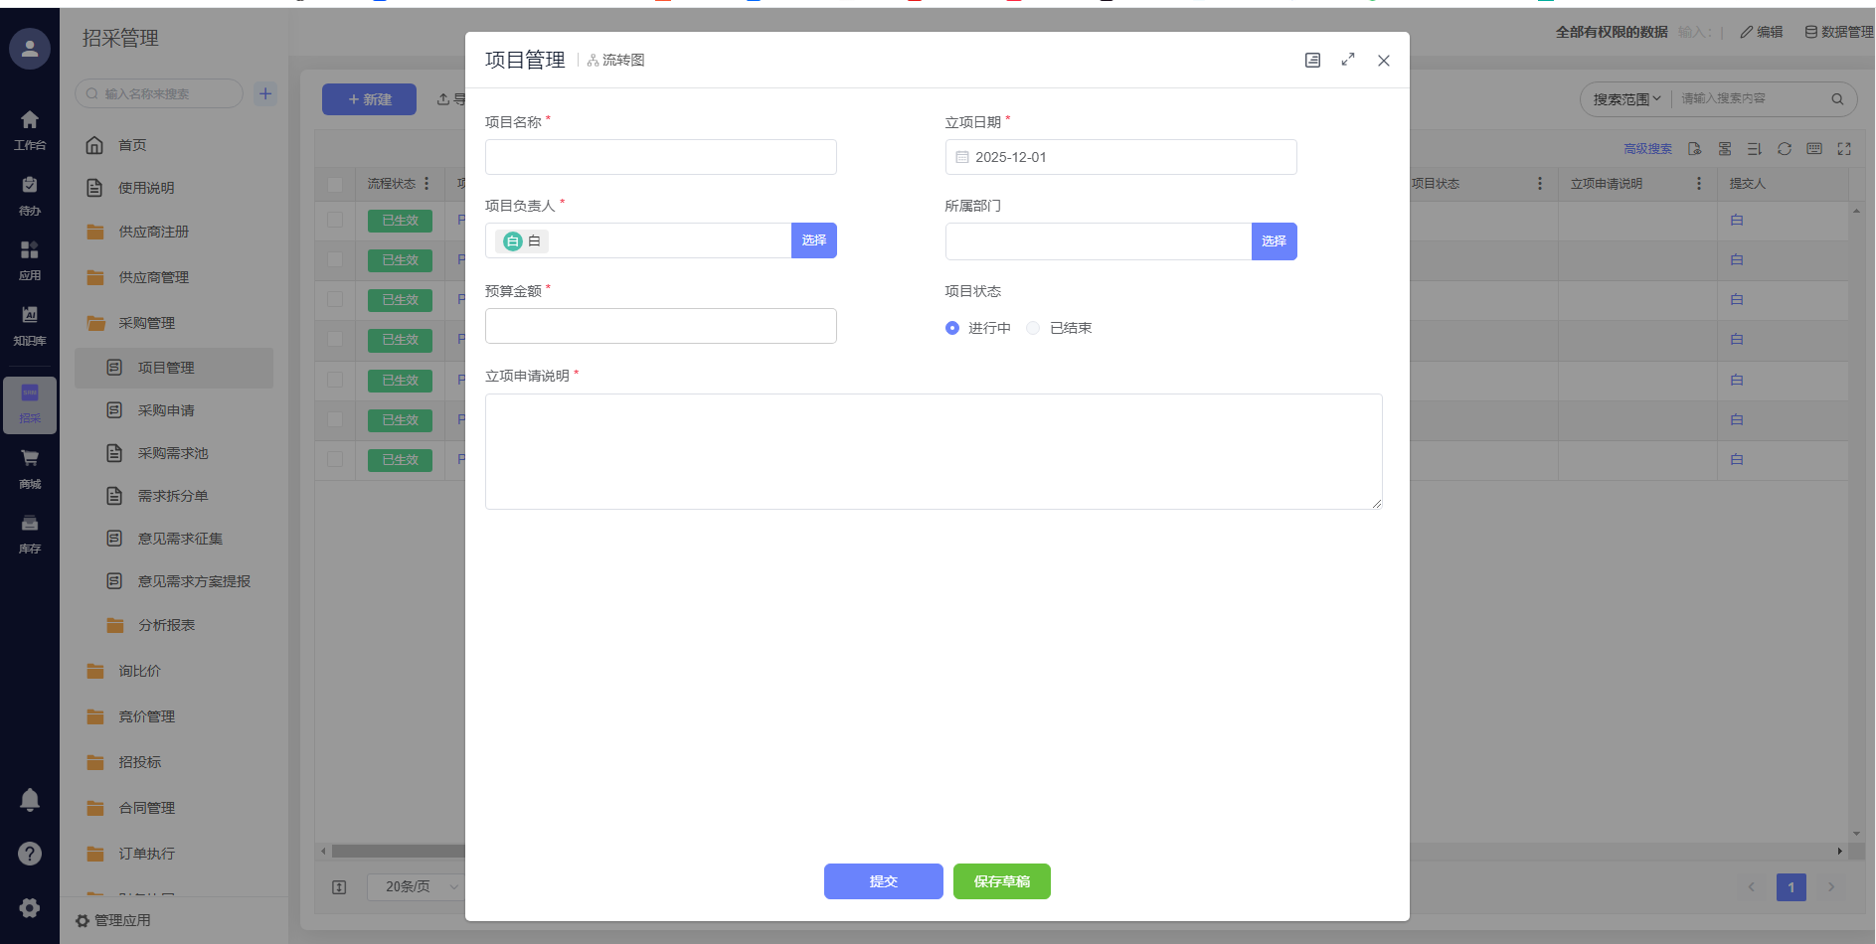The width and height of the screenshot is (1876, 944).
Task: Open the help question mark icon
Action: tap(30, 854)
